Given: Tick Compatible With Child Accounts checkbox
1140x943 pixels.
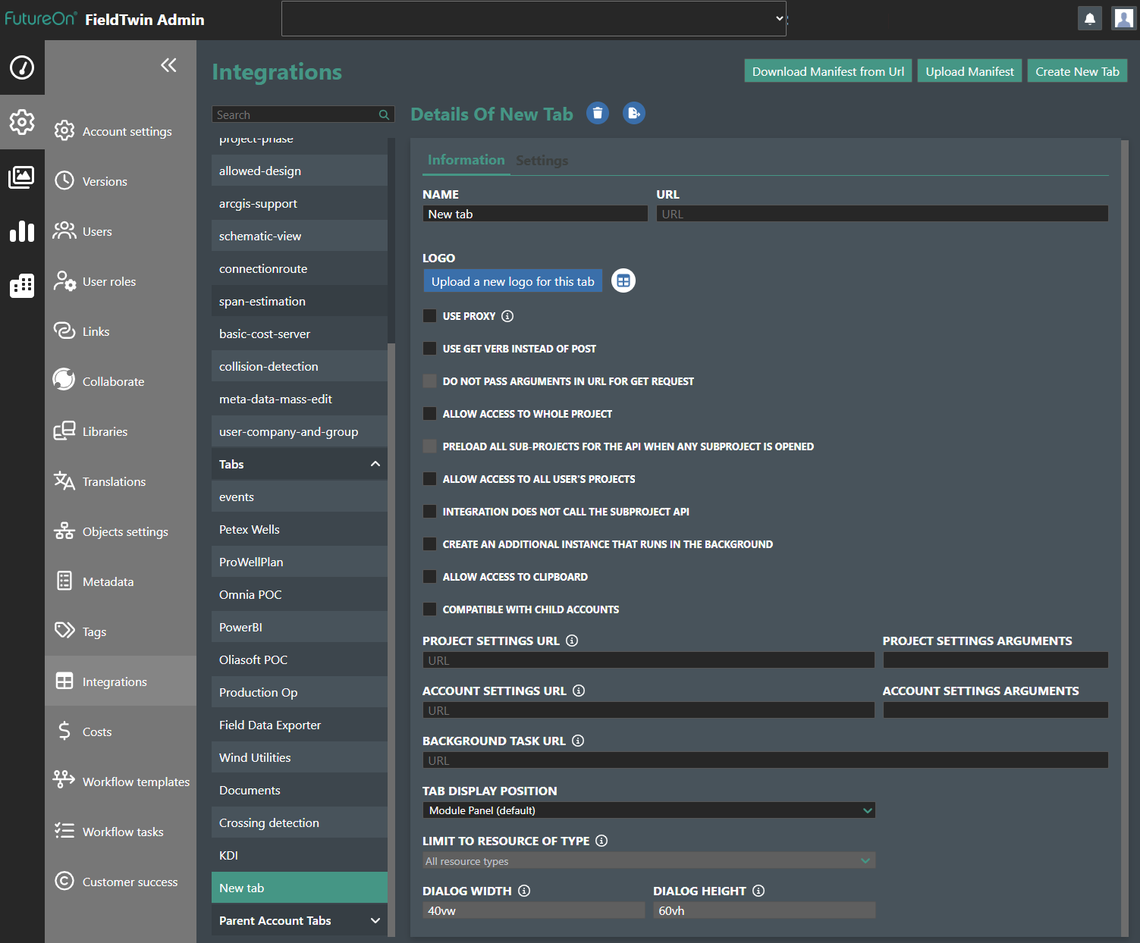Looking at the screenshot, I should tap(430, 609).
